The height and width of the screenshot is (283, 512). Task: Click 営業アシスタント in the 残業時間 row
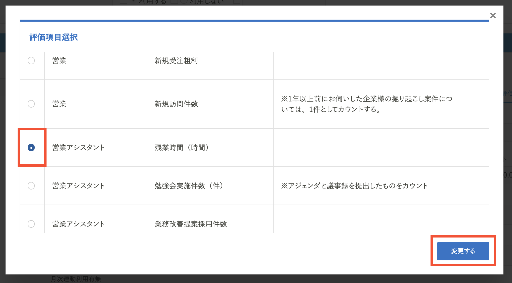point(78,148)
